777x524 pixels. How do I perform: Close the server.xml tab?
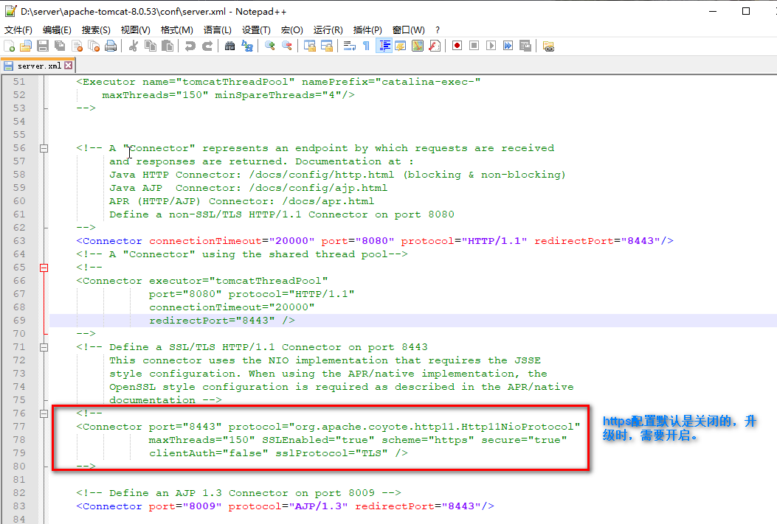pyautogui.click(x=69, y=66)
